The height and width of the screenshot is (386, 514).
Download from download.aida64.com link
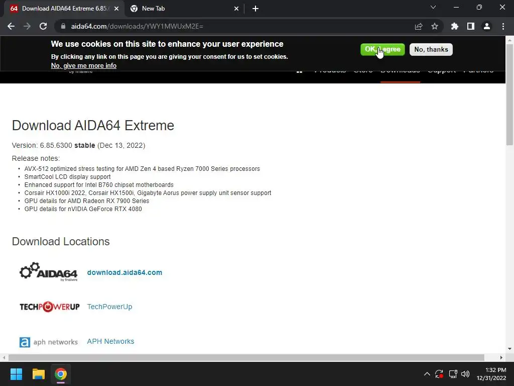click(x=124, y=272)
